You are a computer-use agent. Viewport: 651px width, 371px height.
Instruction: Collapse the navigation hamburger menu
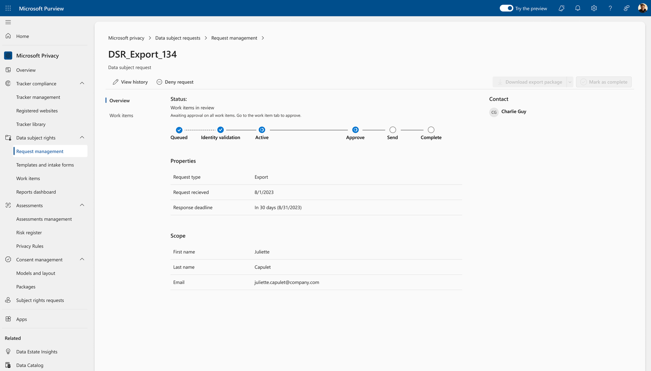click(x=8, y=22)
